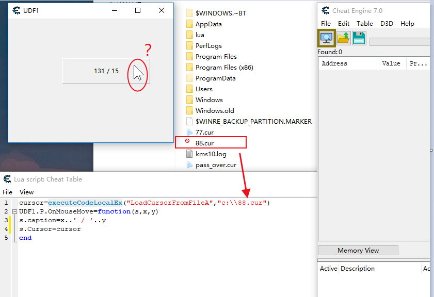
Task: Open the Lua script File menu
Action: tap(7, 192)
